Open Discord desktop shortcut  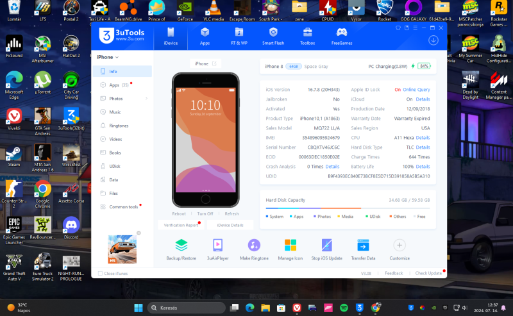[x=71, y=228]
